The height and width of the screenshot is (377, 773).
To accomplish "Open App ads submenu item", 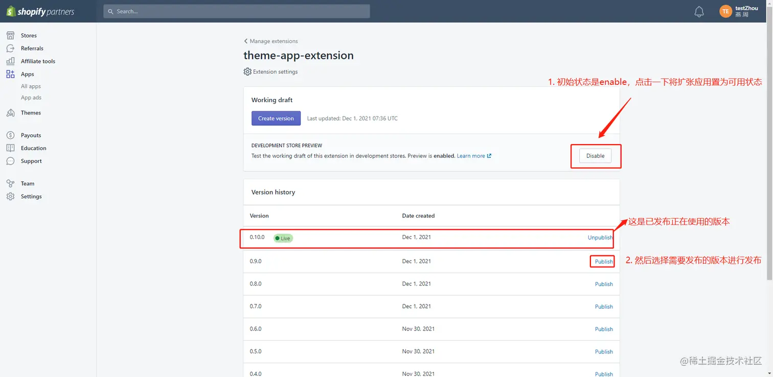I will (x=31, y=98).
